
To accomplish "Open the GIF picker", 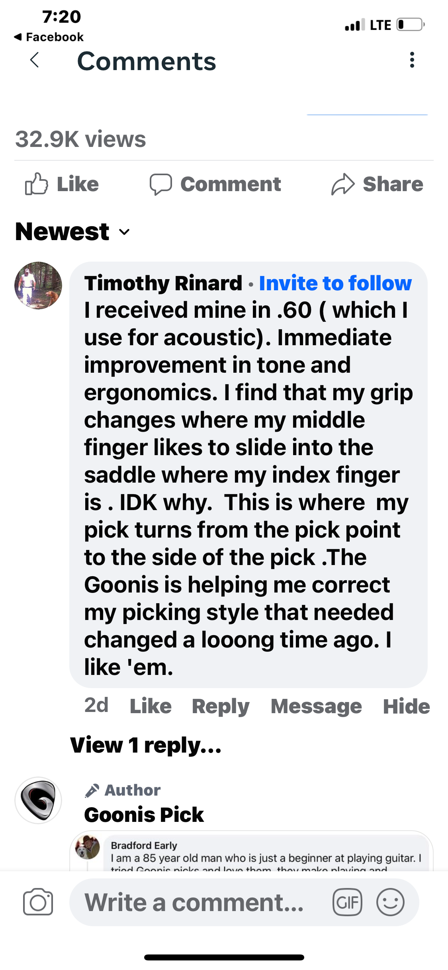I will [x=347, y=902].
